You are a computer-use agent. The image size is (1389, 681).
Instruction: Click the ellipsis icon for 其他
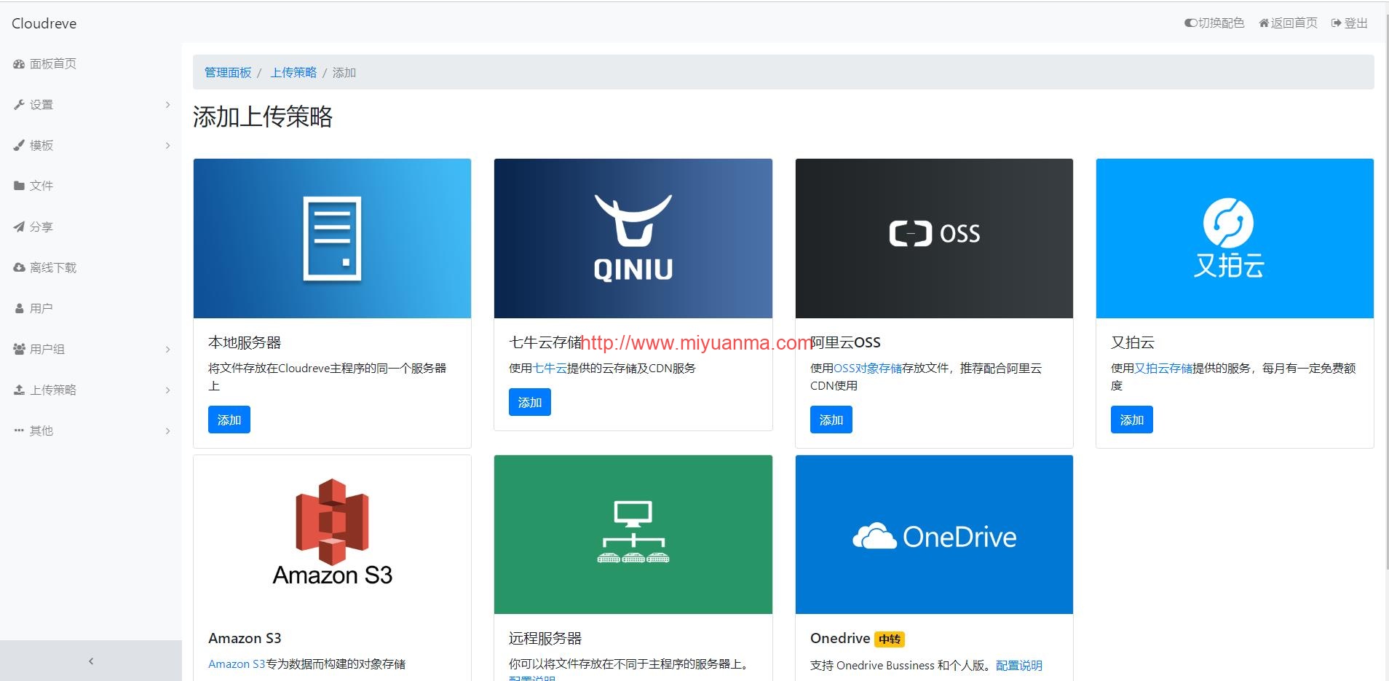(19, 430)
